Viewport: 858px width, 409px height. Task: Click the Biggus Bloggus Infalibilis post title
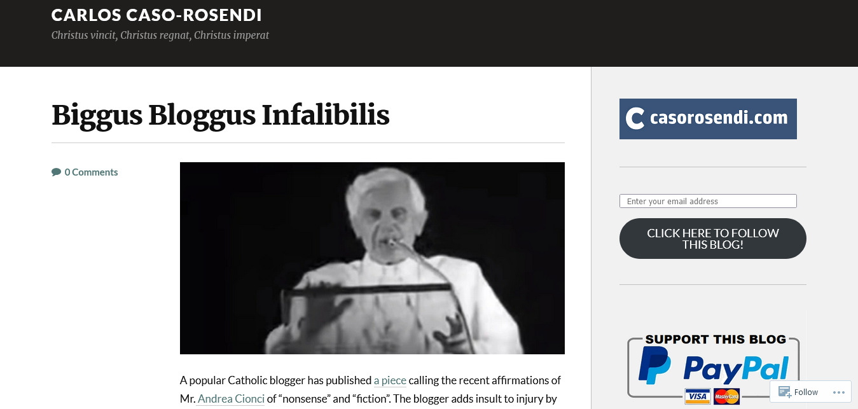(221, 115)
